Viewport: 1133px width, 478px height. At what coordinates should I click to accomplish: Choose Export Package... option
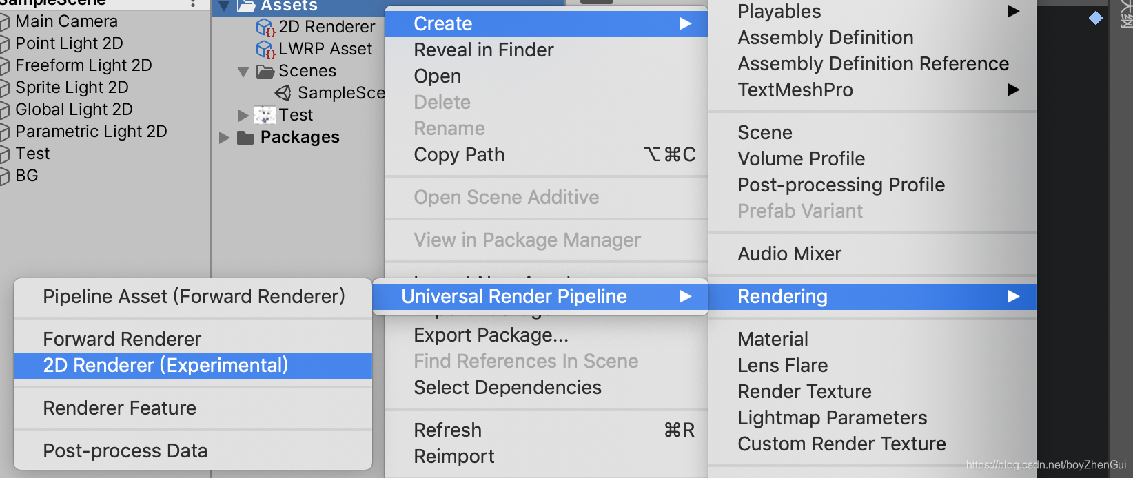pyautogui.click(x=546, y=335)
